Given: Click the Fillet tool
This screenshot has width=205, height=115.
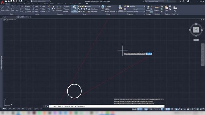Looking at the screenshot, I should pos(43,9).
